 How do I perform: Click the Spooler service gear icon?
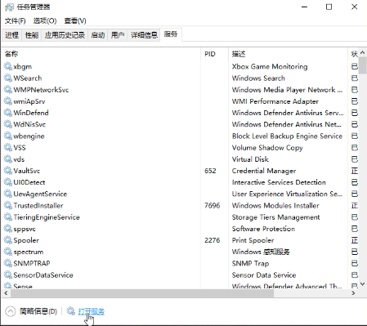tap(8, 240)
